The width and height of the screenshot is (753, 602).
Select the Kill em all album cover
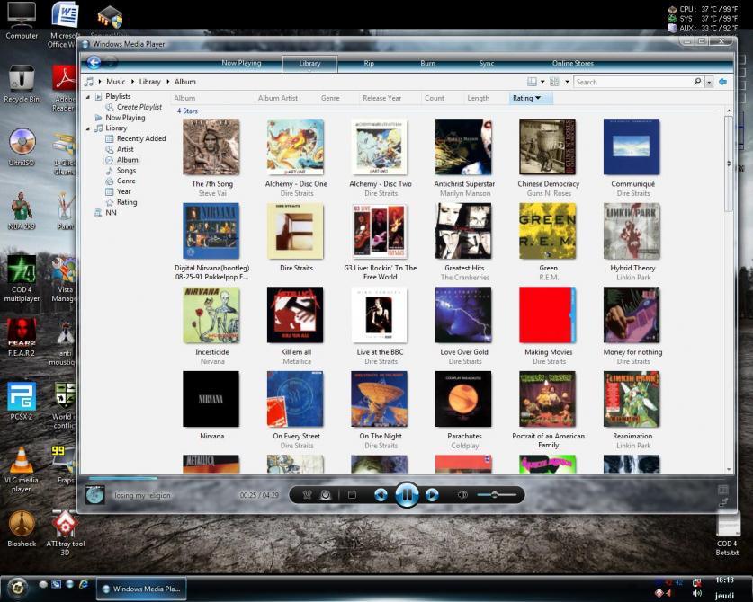pos(295,314)
